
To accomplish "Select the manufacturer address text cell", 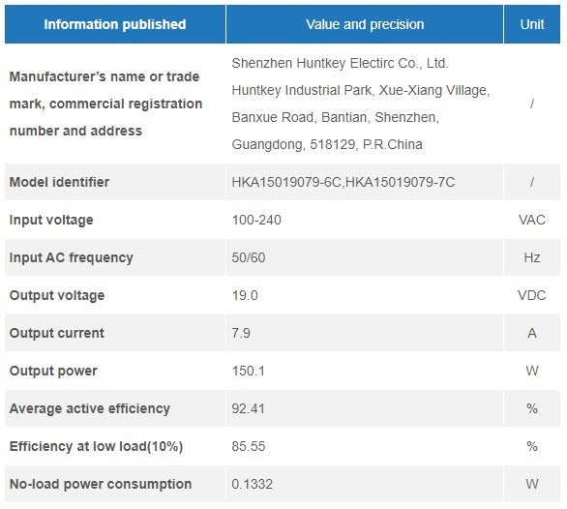I will (365, 104).
